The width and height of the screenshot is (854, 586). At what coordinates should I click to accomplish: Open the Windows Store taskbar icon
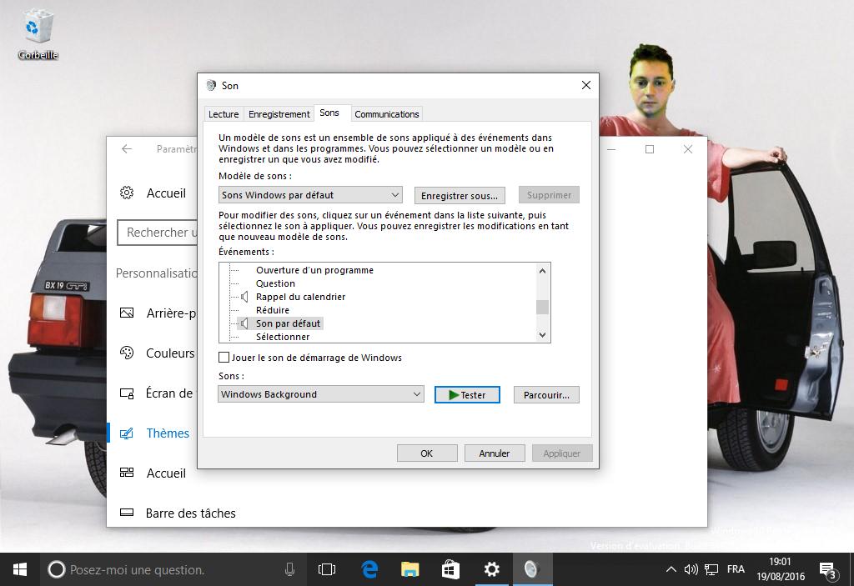click(x=450, y=569)
